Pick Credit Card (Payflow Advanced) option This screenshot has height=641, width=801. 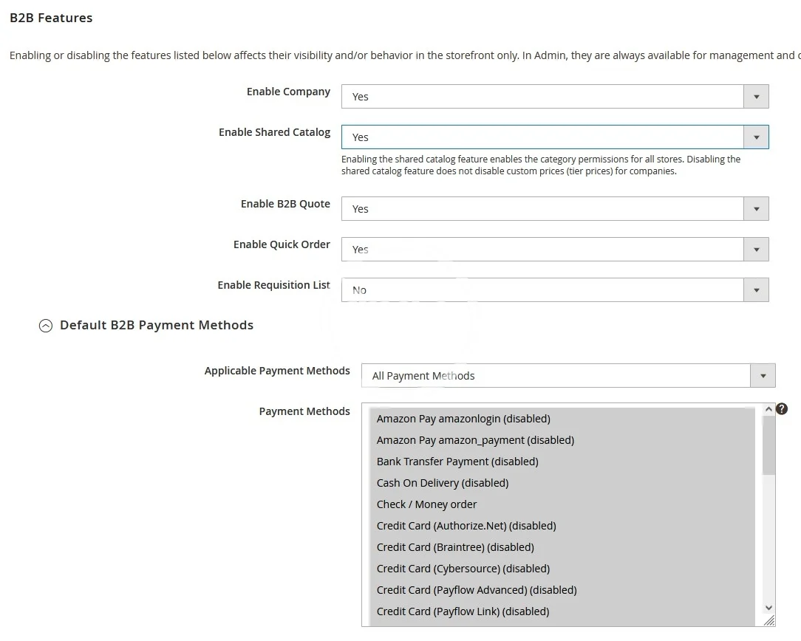pos(477,590)
